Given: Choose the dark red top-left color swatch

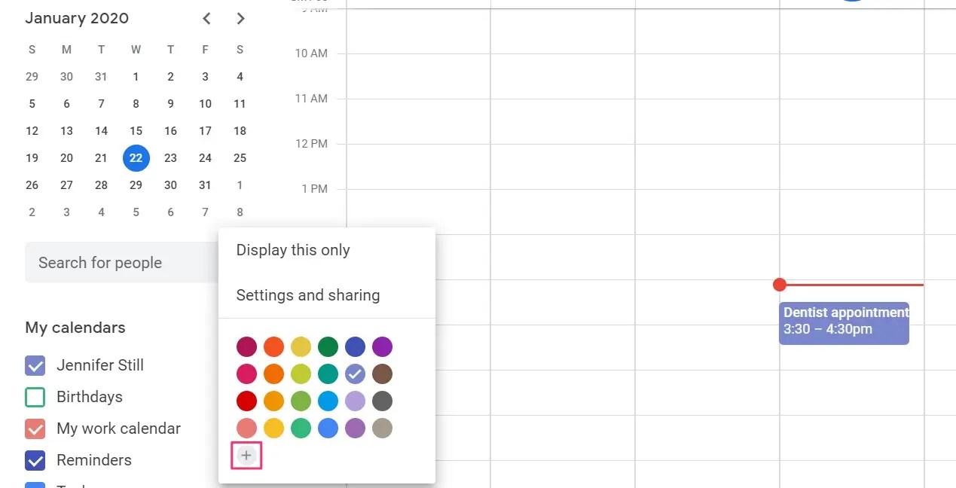Looking at the screenshot, I should [246, 347].
